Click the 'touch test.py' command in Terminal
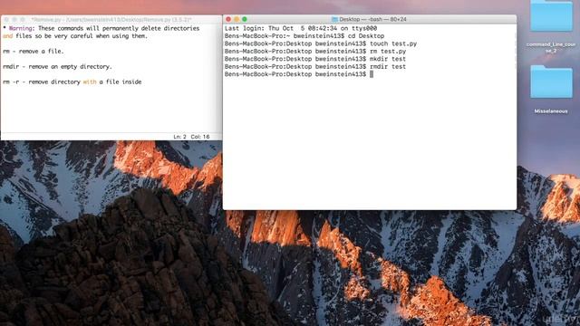The height and width of the screenshot is (326, 580). [x=393, y=43]
